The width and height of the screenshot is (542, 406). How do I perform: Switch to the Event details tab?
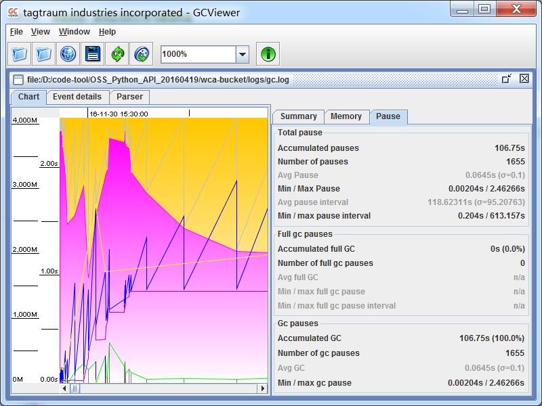77,97
